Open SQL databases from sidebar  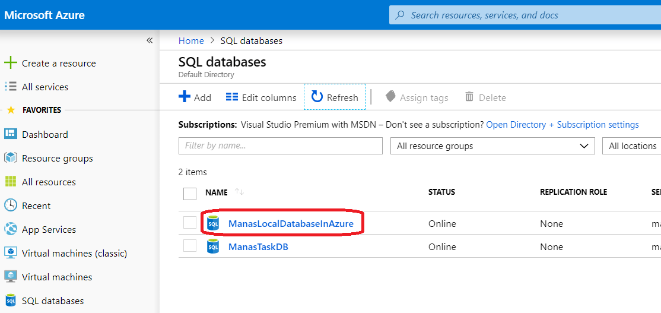click(53, 301)
